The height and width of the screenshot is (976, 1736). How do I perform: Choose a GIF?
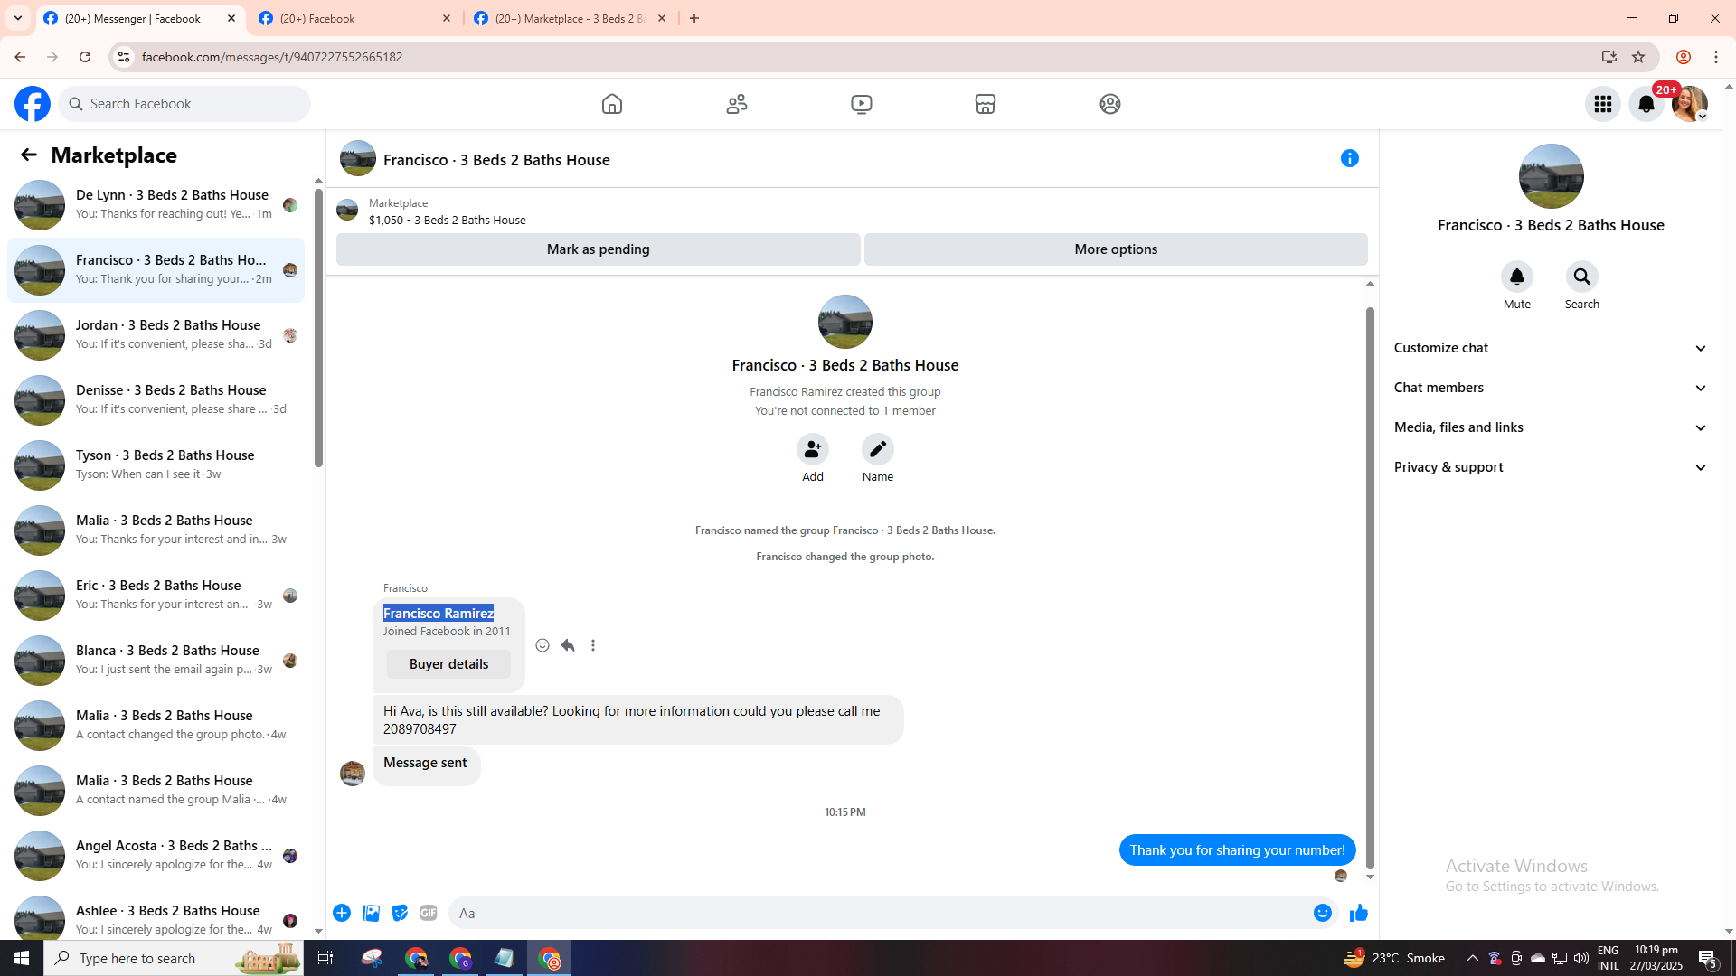(x=429, y=913)
